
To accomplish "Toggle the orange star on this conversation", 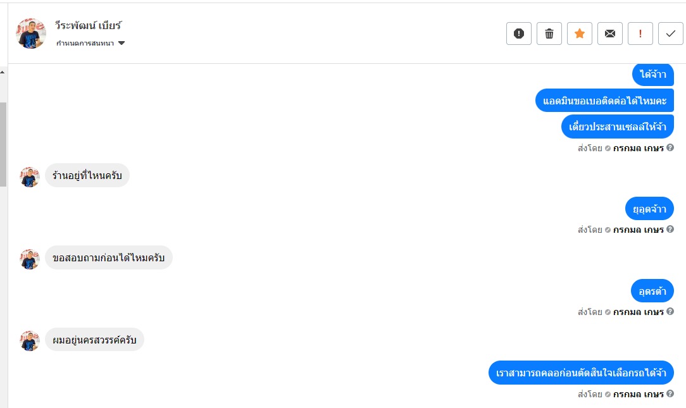I will pyautogui.click(x=580, y=34).
